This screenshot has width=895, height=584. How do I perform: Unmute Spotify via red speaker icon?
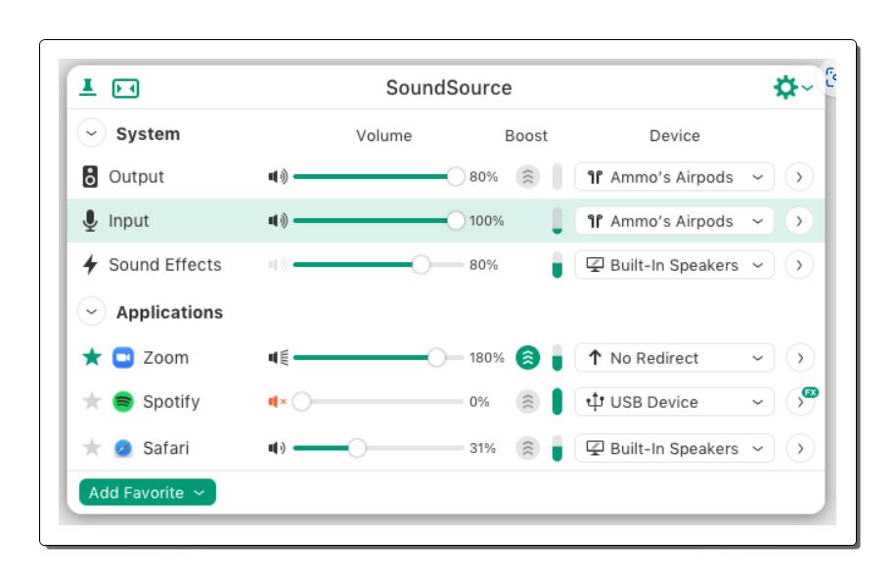278,402
